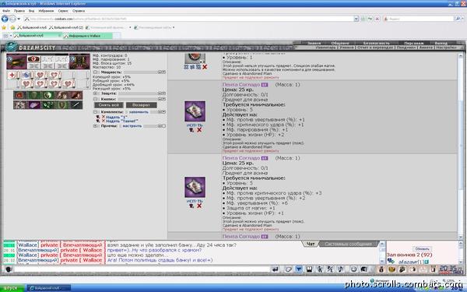
Task: Expand the Приемы section
Action: point(95,126)
